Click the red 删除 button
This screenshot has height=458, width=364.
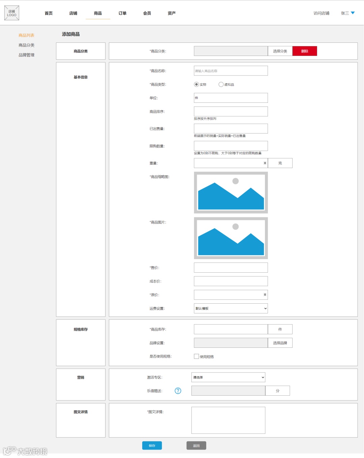305,51
